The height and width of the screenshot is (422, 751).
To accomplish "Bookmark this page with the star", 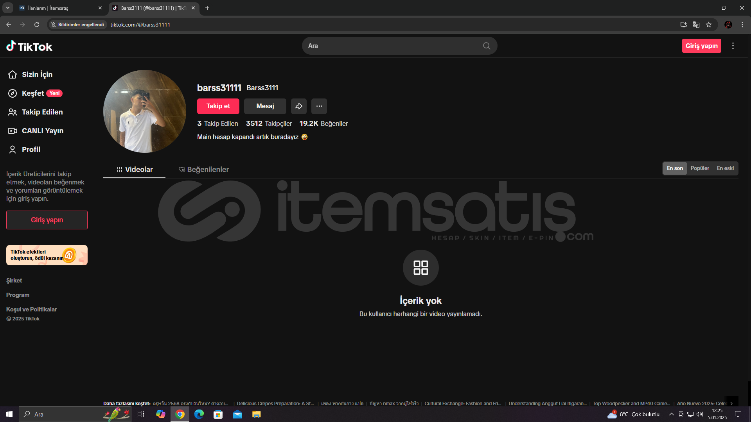I will 709,25.
